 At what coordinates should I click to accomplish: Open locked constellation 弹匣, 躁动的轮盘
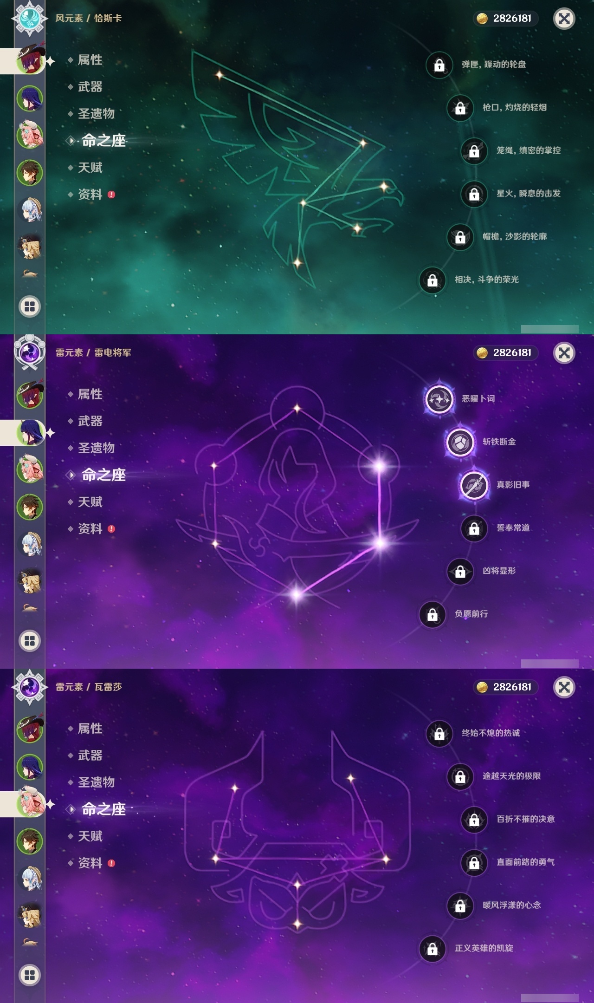439,65
